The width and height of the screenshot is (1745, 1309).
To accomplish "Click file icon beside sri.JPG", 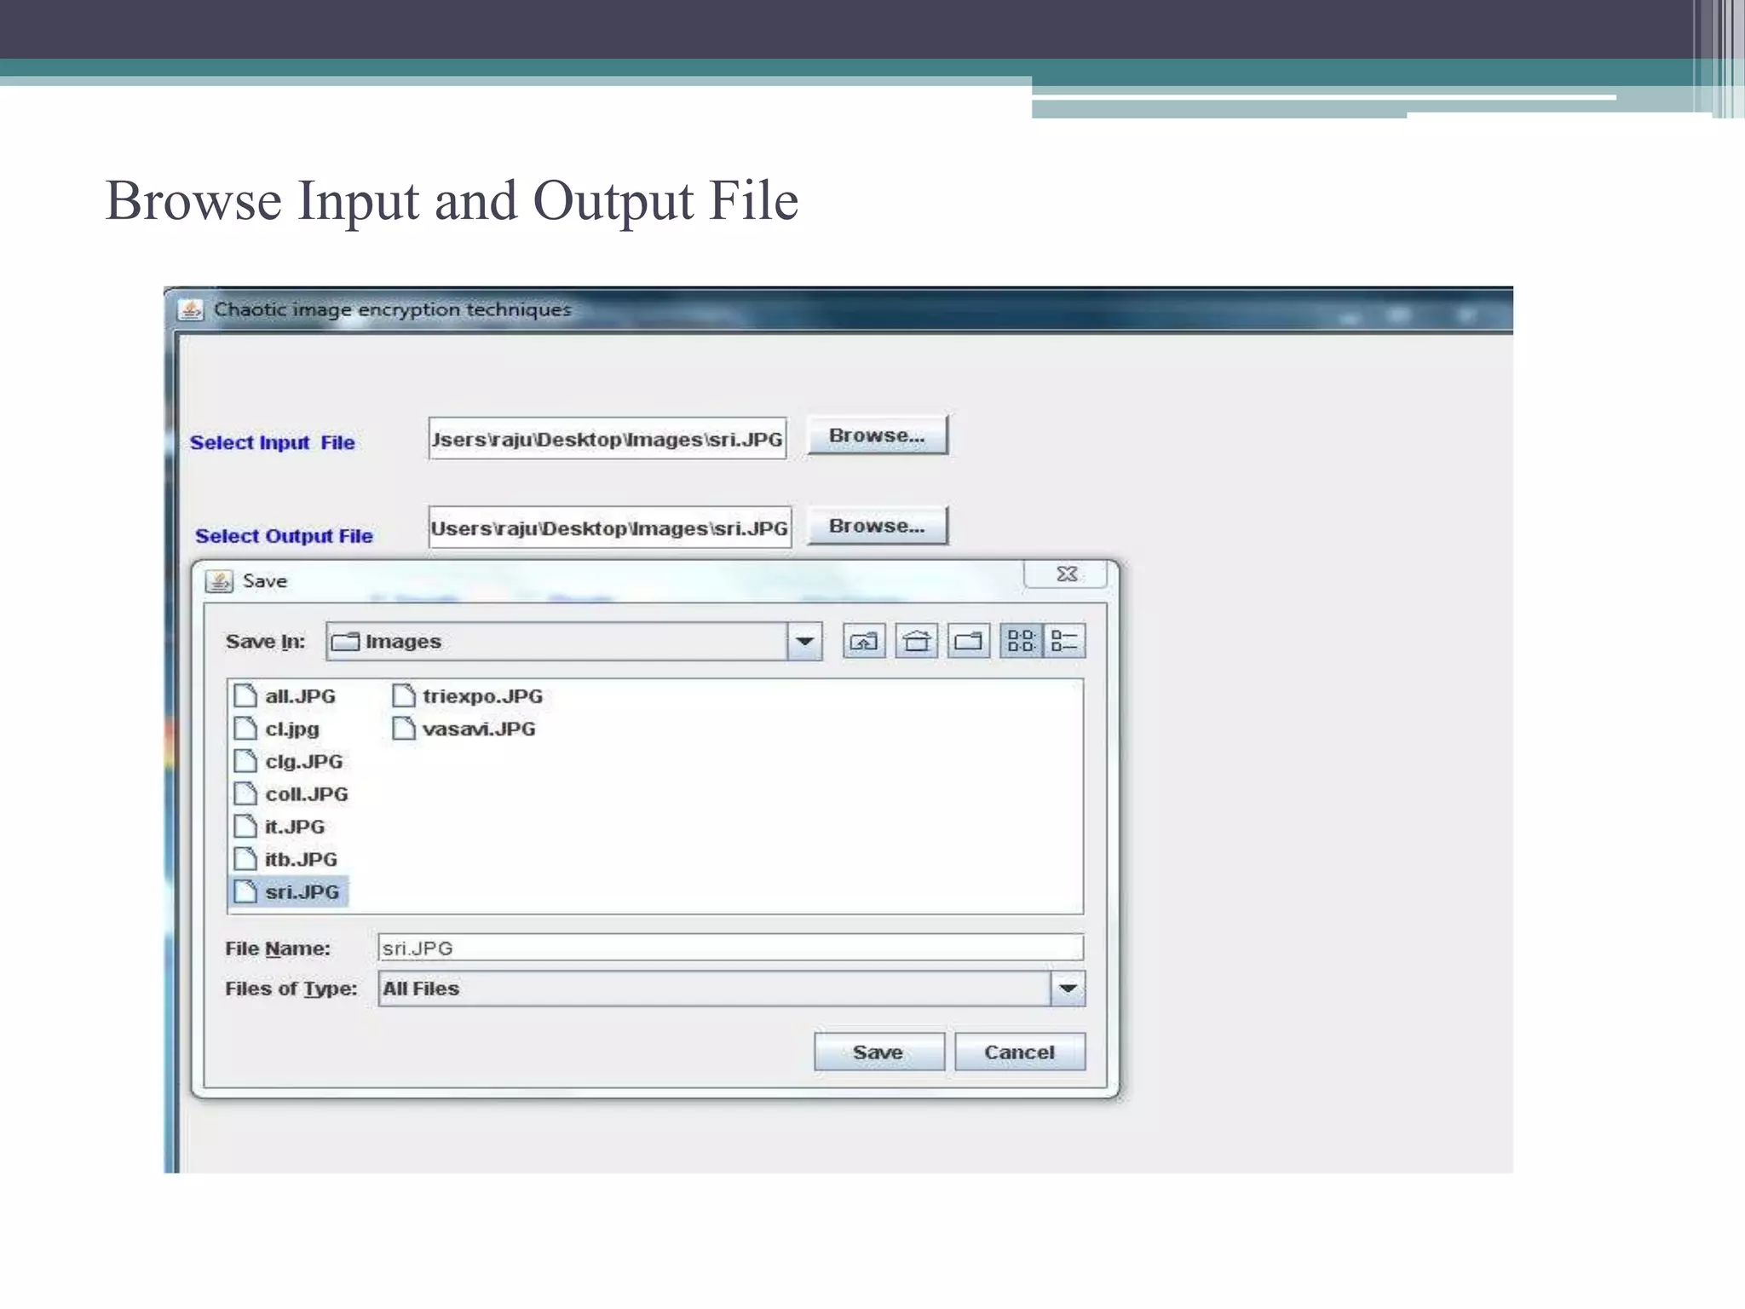I will 245,891.
